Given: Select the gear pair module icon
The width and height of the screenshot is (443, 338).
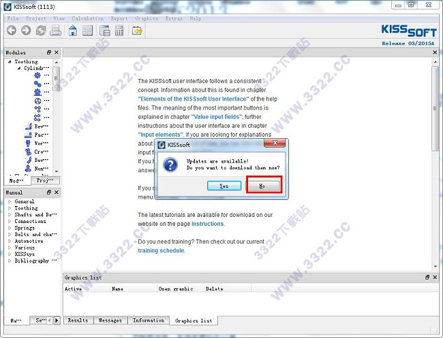Looking at the screenshot, I should tap(37, 84).
